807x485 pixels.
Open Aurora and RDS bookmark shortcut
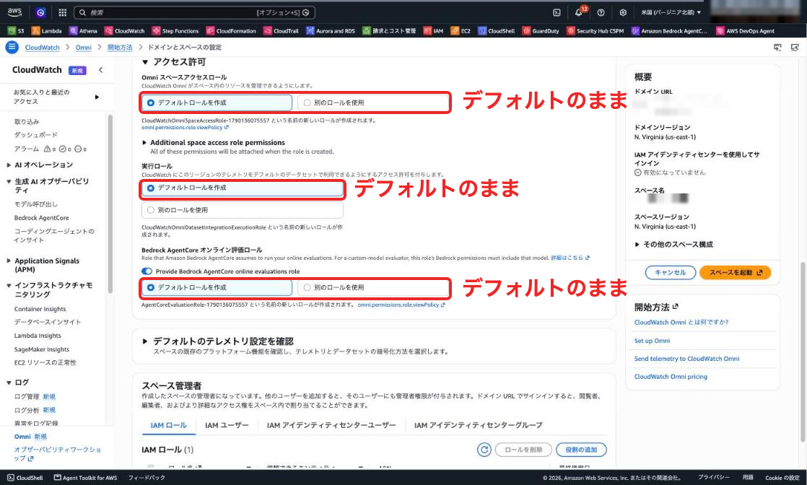click(x=331, y=31)
